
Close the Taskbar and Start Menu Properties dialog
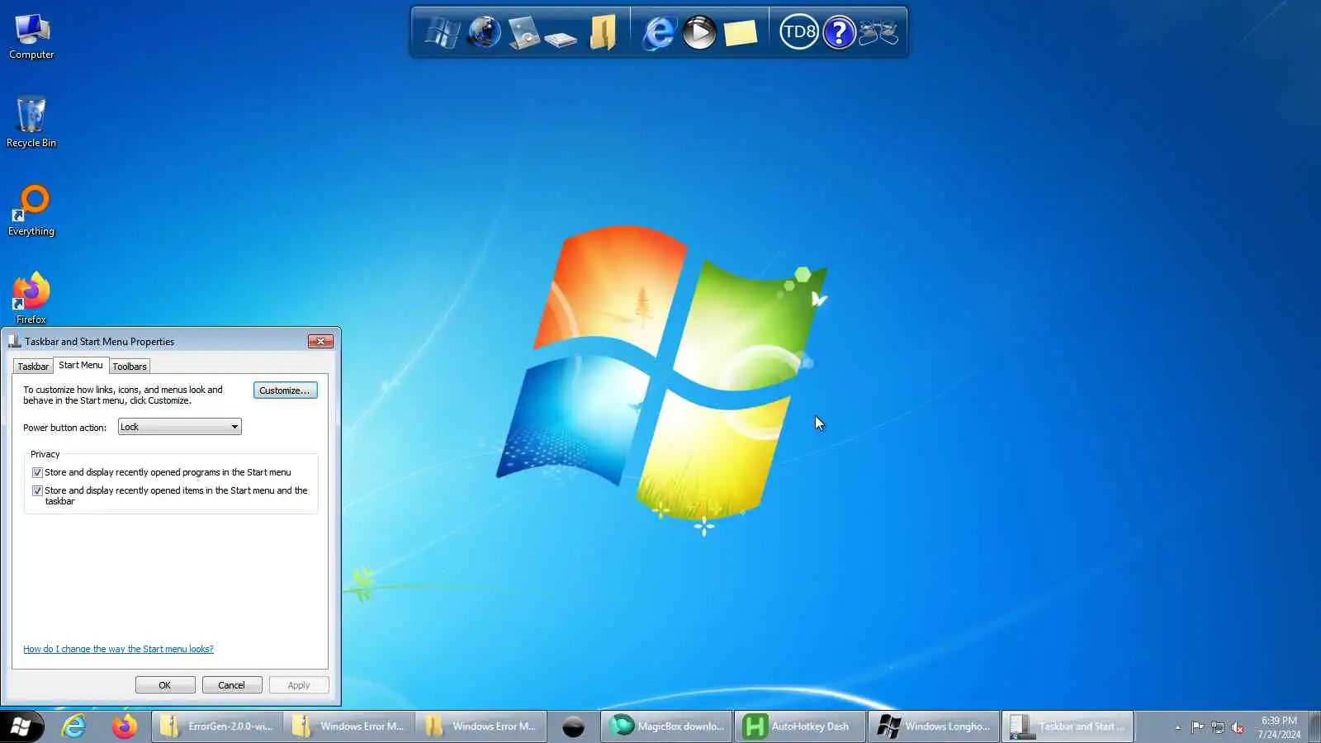[320, 342]
